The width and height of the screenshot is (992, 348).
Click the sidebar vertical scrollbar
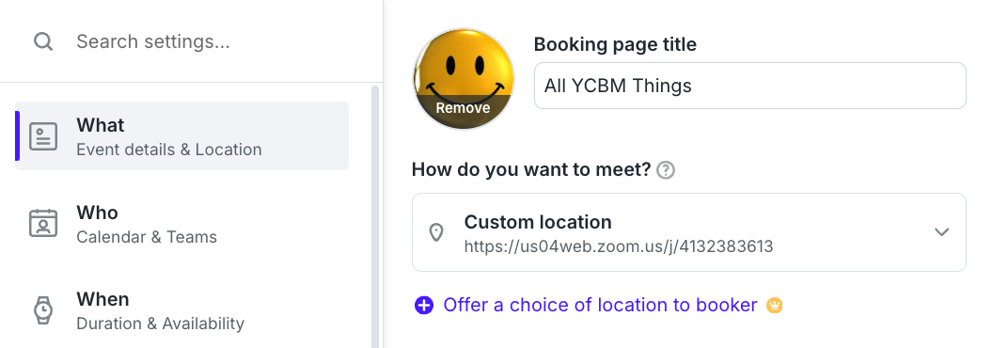click(x=374, y=216)
